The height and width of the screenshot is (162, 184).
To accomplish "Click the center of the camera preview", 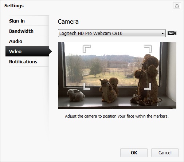I will point(117,75).
